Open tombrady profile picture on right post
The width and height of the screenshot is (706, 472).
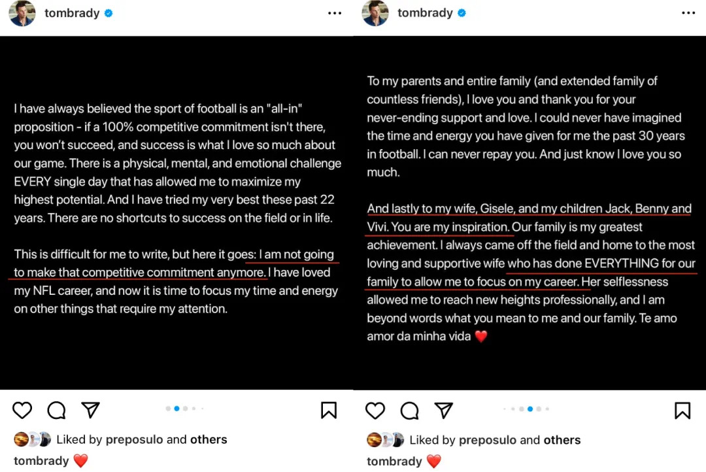pyautogui.click(x=375, y=13)
